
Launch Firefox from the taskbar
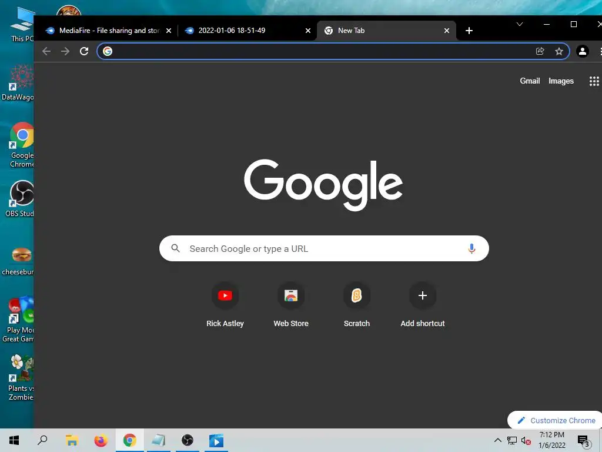pos(101,440)
